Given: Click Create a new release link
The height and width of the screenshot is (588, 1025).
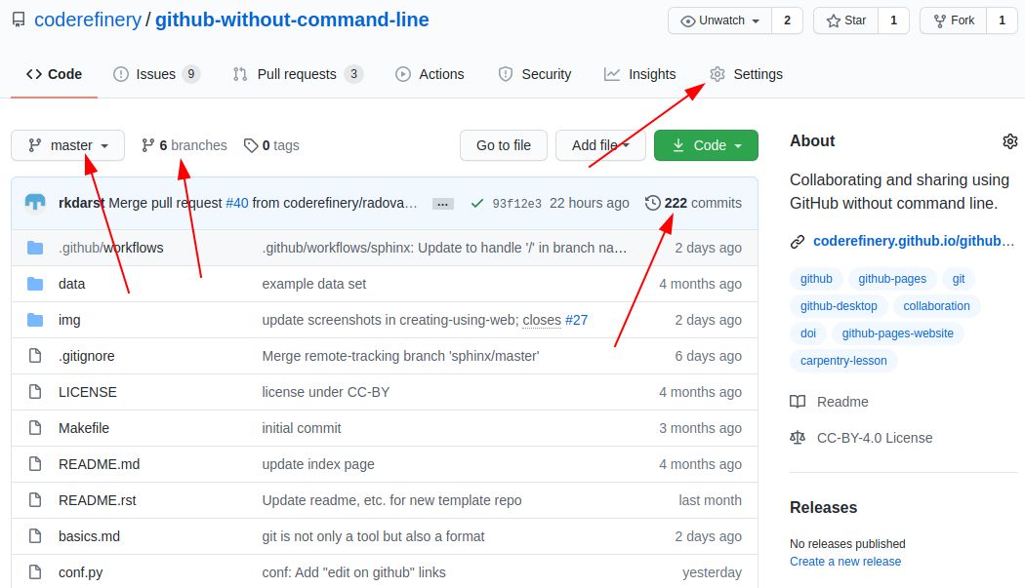Looking at the screenshot, I should pos(845,562).
